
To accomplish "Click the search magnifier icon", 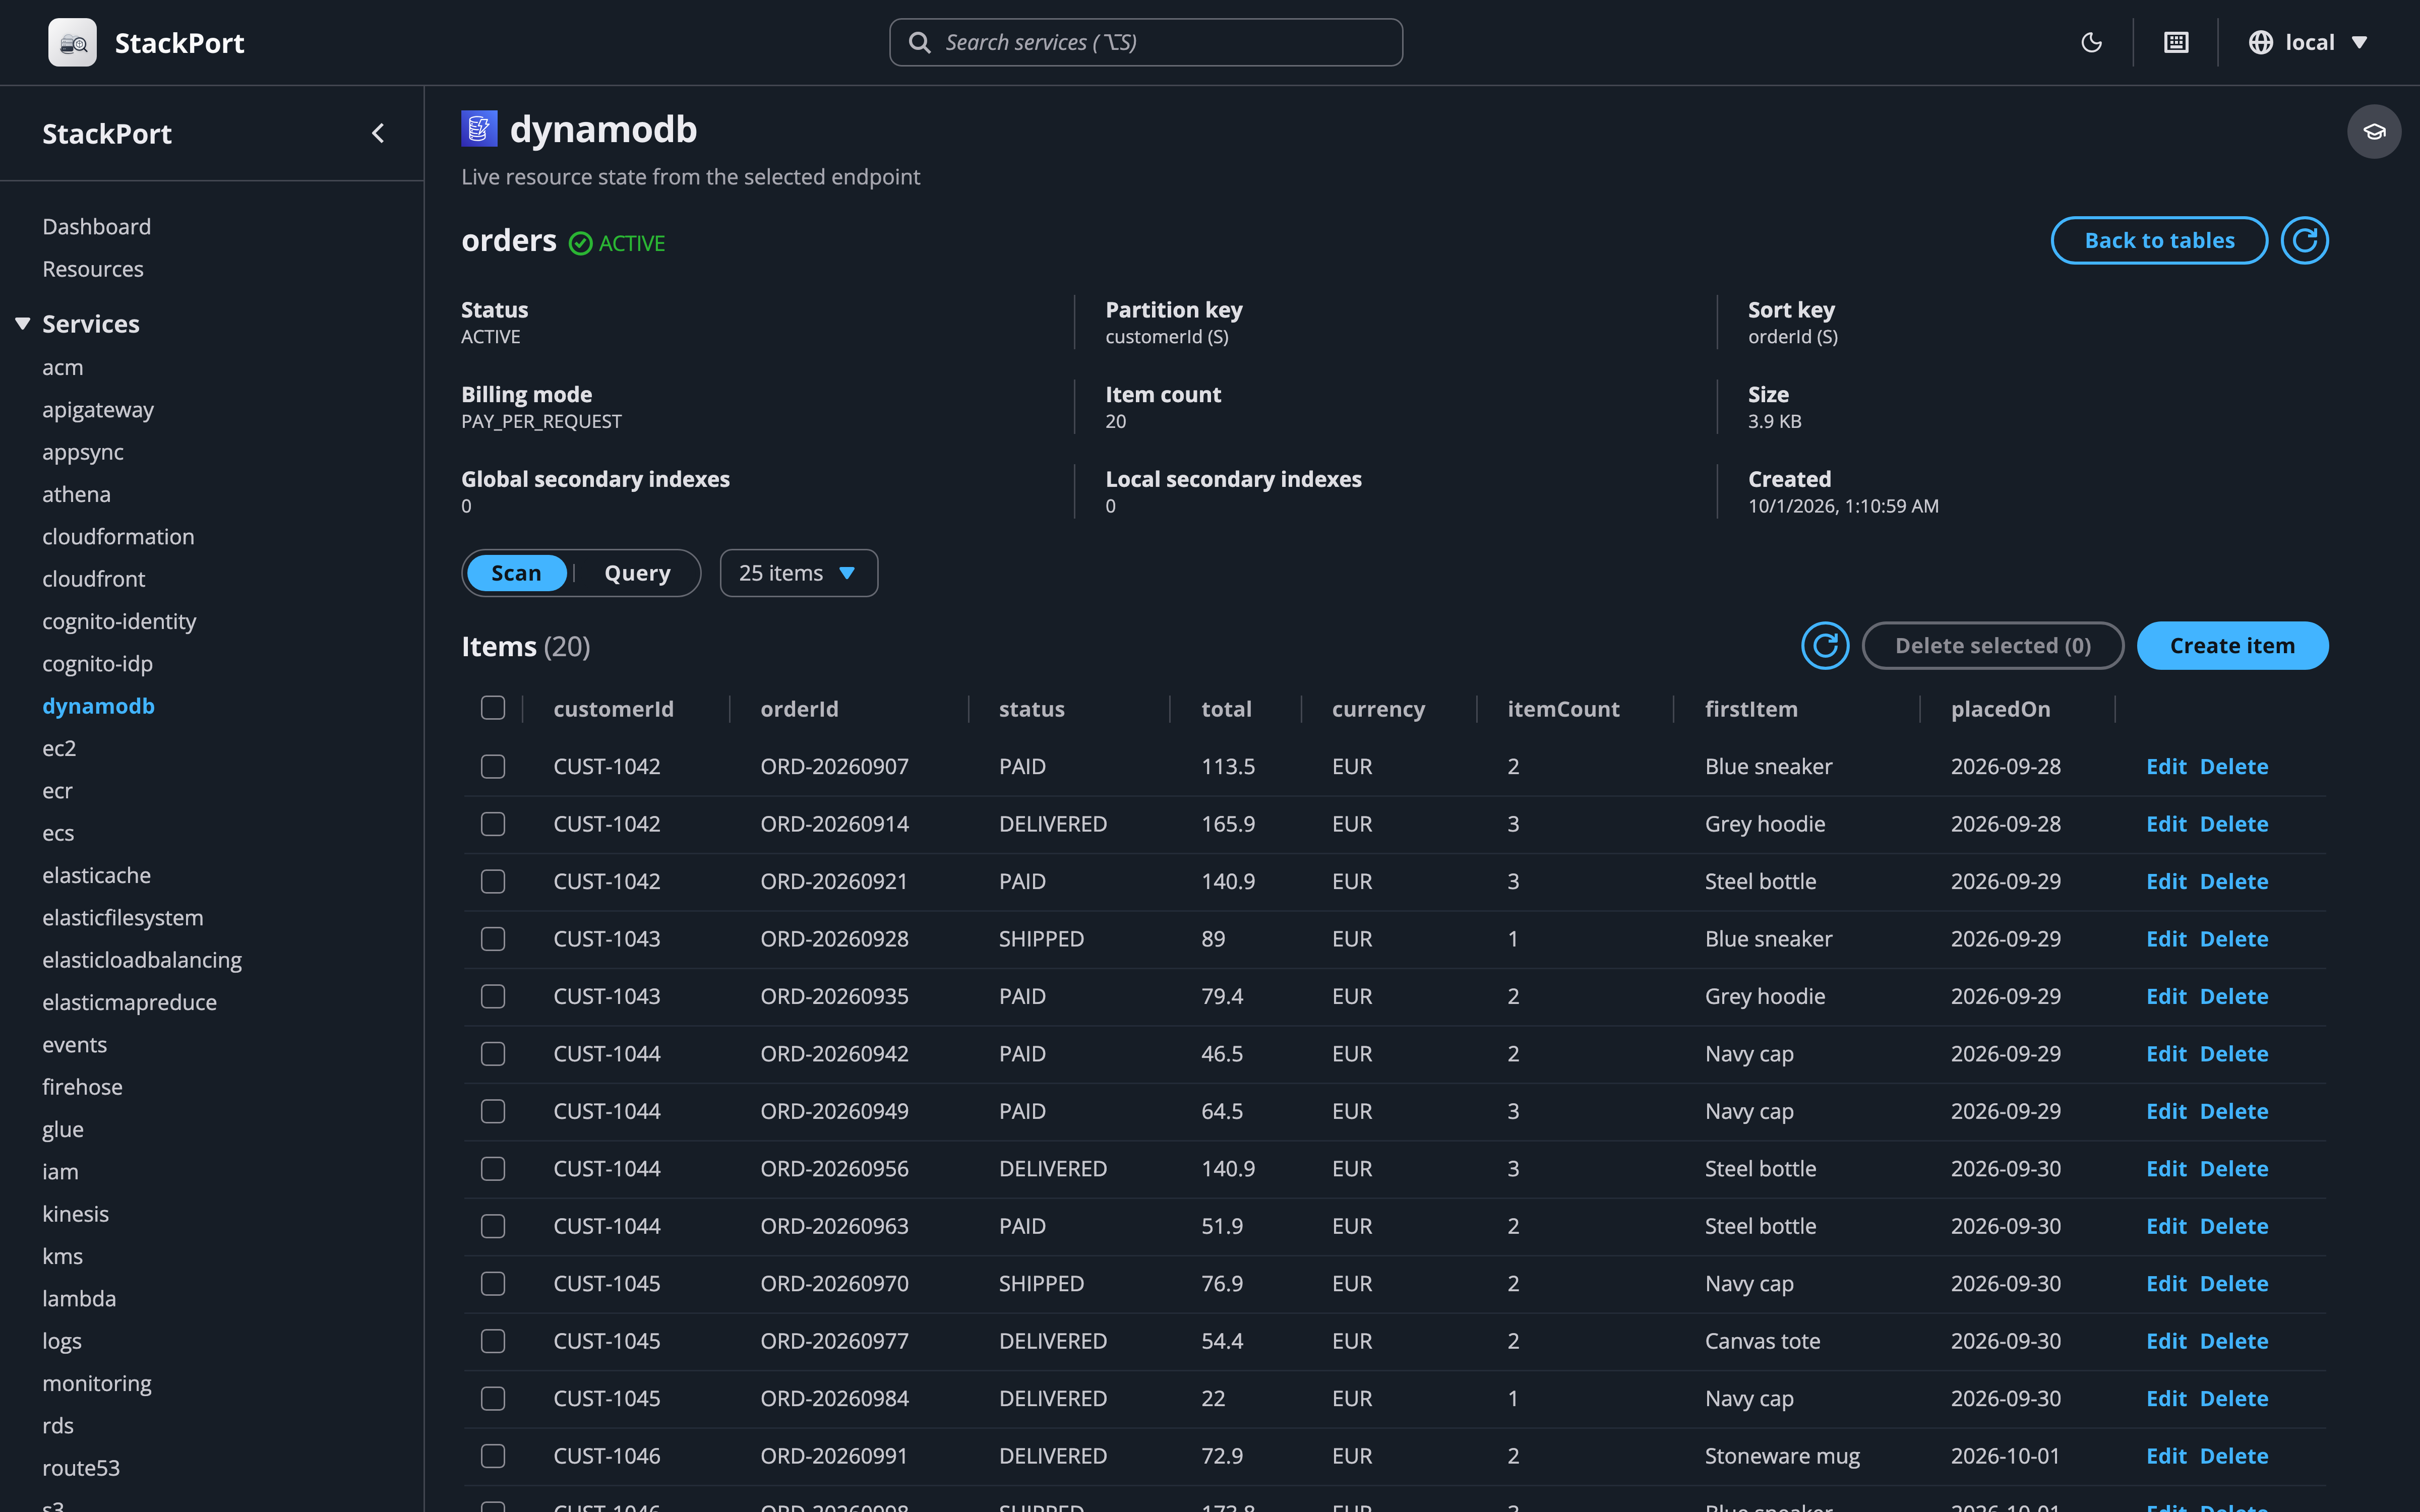I will 919,42.
